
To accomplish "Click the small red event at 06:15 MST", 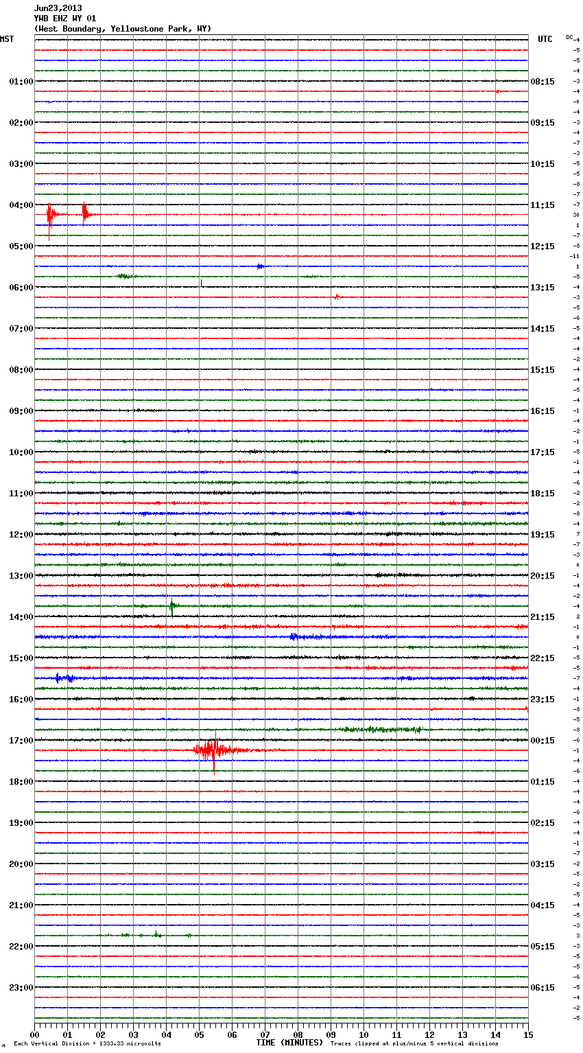I will [x=337, y=297].
